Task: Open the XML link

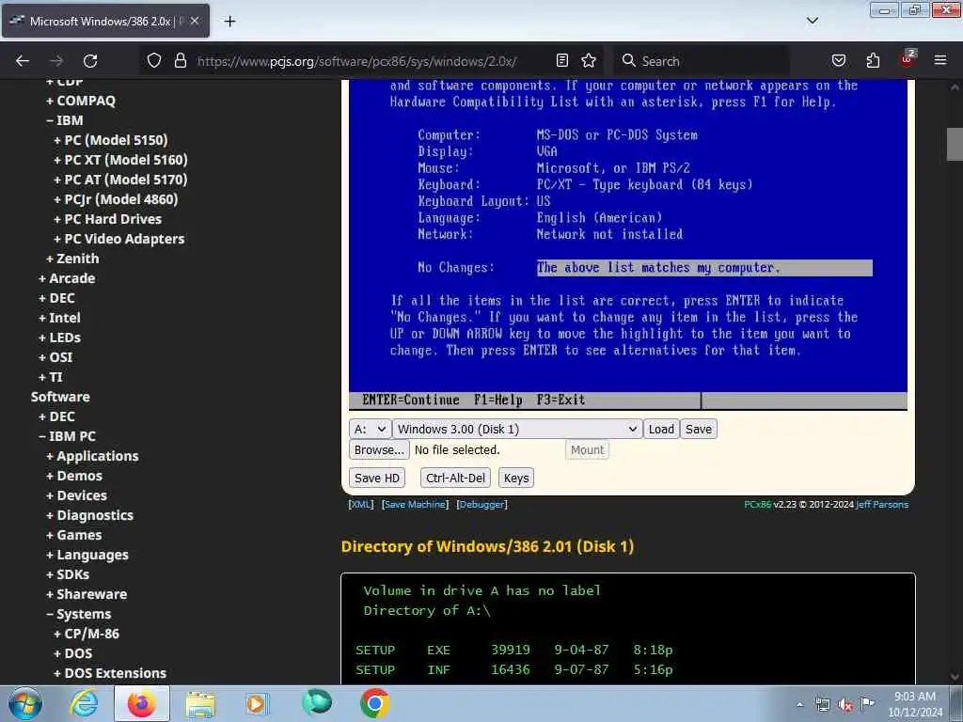Action: pyautogui.click(x=360, y=504)
